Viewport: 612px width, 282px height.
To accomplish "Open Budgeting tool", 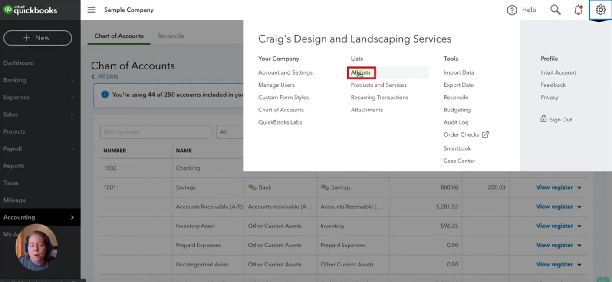I will coord(457,110).
